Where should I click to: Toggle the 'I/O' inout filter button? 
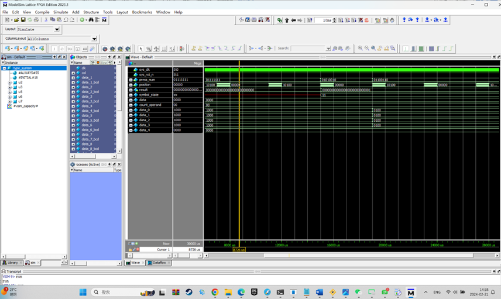coord(69,49)
